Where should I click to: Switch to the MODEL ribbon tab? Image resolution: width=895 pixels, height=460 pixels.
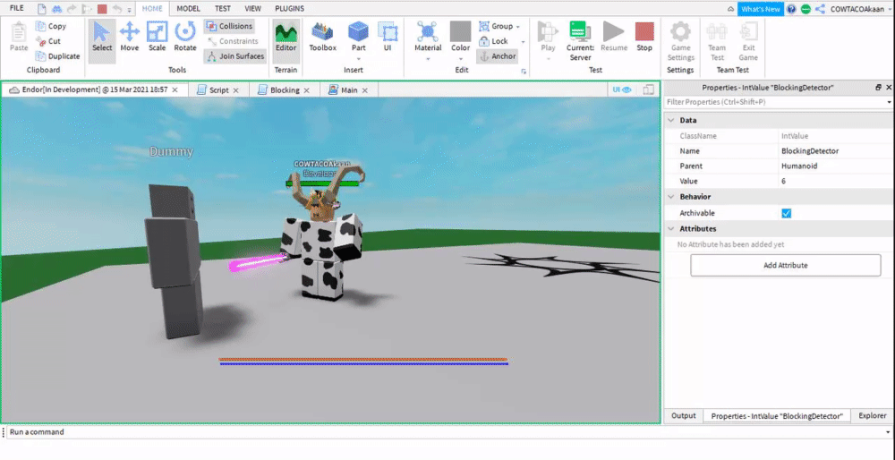pos(188,9)
